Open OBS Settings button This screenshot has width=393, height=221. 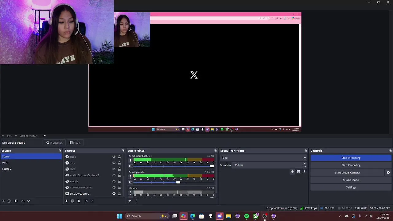351,187
